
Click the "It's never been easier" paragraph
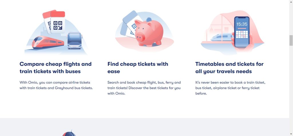click(x=230, y=88)
